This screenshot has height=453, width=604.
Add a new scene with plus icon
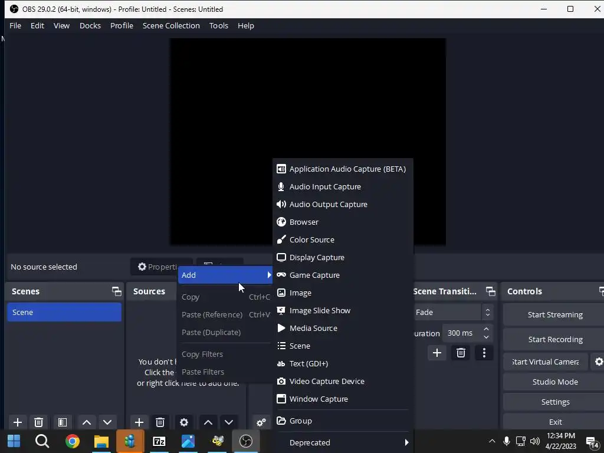coord(18,422)
